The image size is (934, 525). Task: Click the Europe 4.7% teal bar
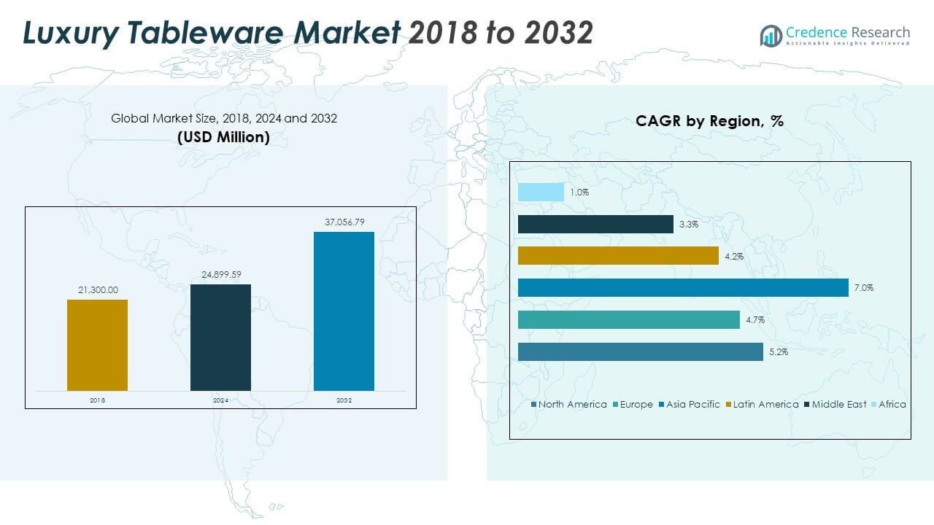tap(629, 319)
